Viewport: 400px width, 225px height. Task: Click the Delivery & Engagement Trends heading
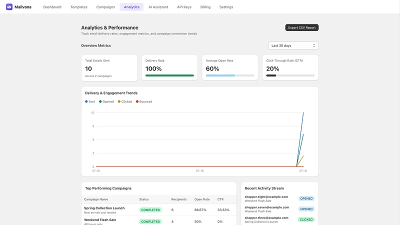pos(111,93)
